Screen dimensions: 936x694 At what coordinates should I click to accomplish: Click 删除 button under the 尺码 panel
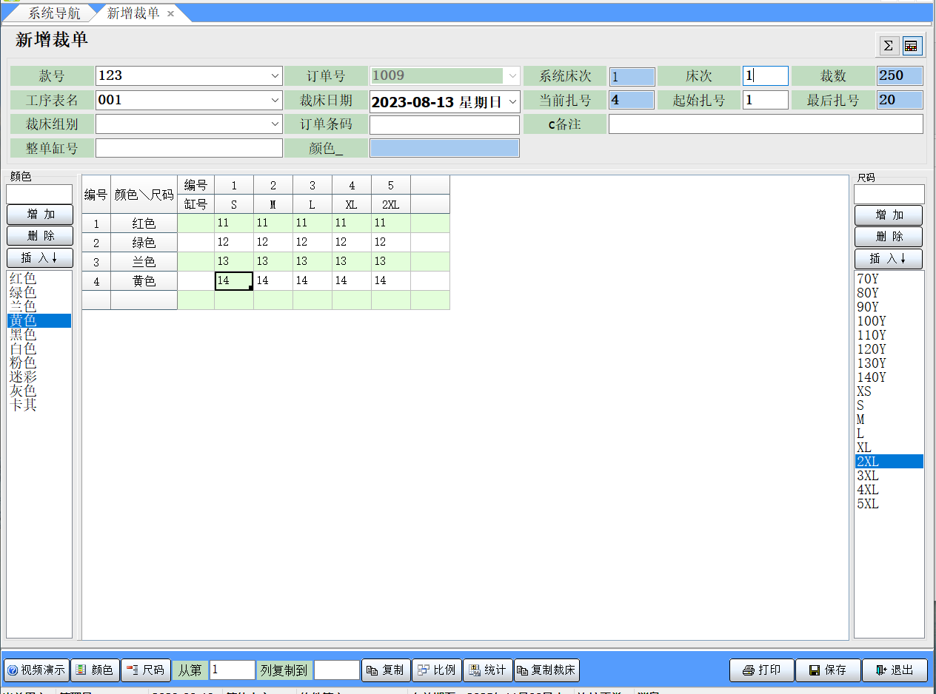tap(889, 237)
